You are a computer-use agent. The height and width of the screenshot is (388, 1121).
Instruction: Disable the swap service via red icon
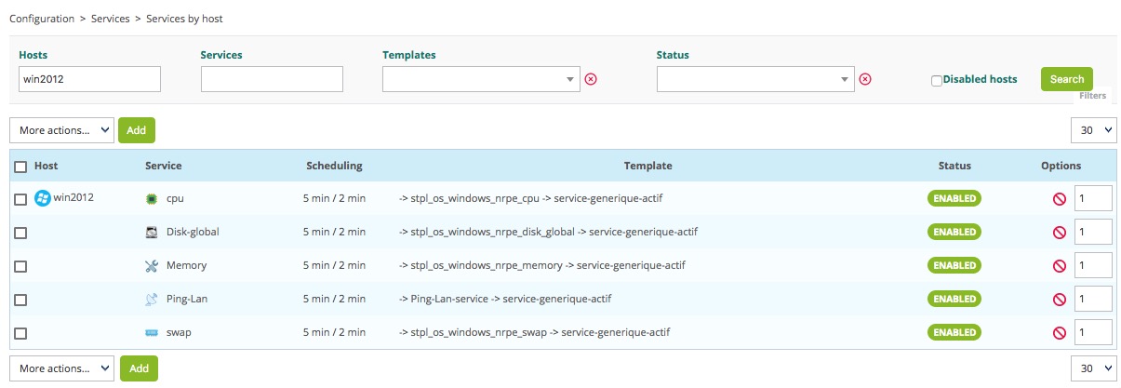point(1059,333)
